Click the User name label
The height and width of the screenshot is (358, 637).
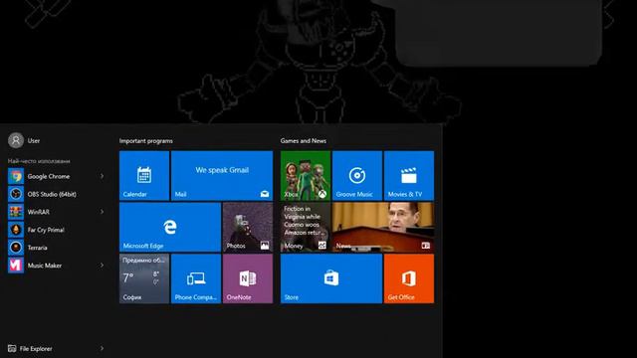[x=34, y=141]
